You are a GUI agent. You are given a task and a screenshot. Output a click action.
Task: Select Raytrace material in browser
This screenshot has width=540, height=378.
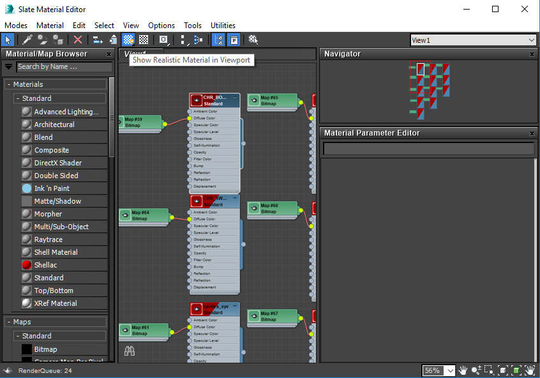pos(64,239)
